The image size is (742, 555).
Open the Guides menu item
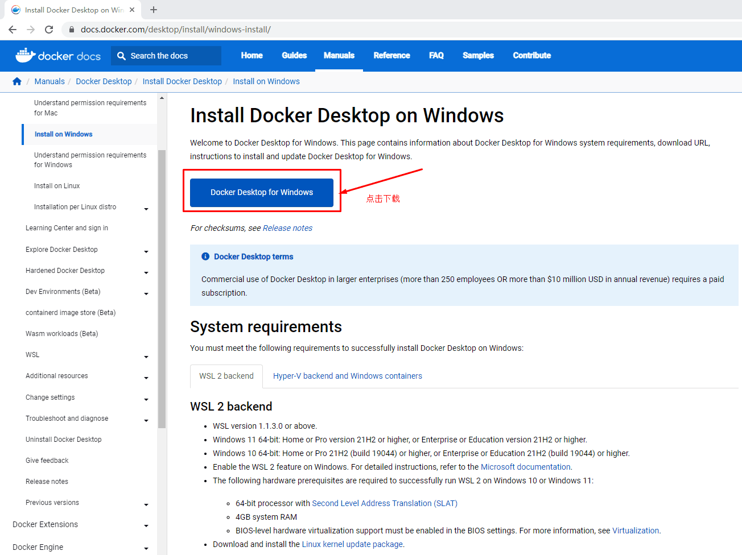click(294, 55)
